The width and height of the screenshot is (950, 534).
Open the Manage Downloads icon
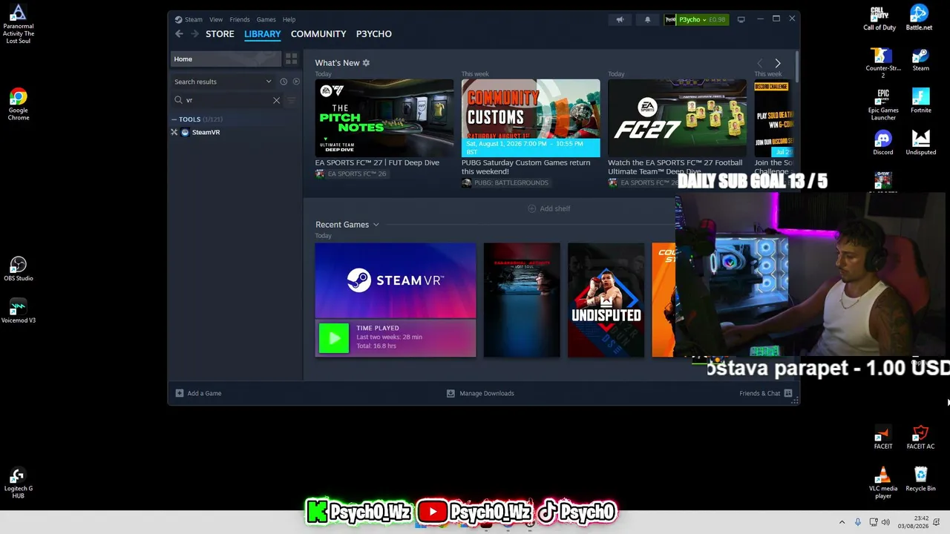click(451, 393)
